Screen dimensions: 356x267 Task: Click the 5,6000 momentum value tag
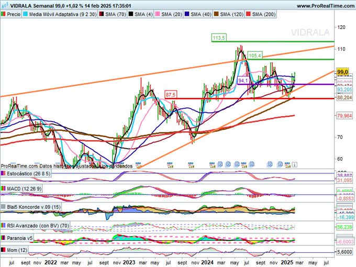[344, 252]
